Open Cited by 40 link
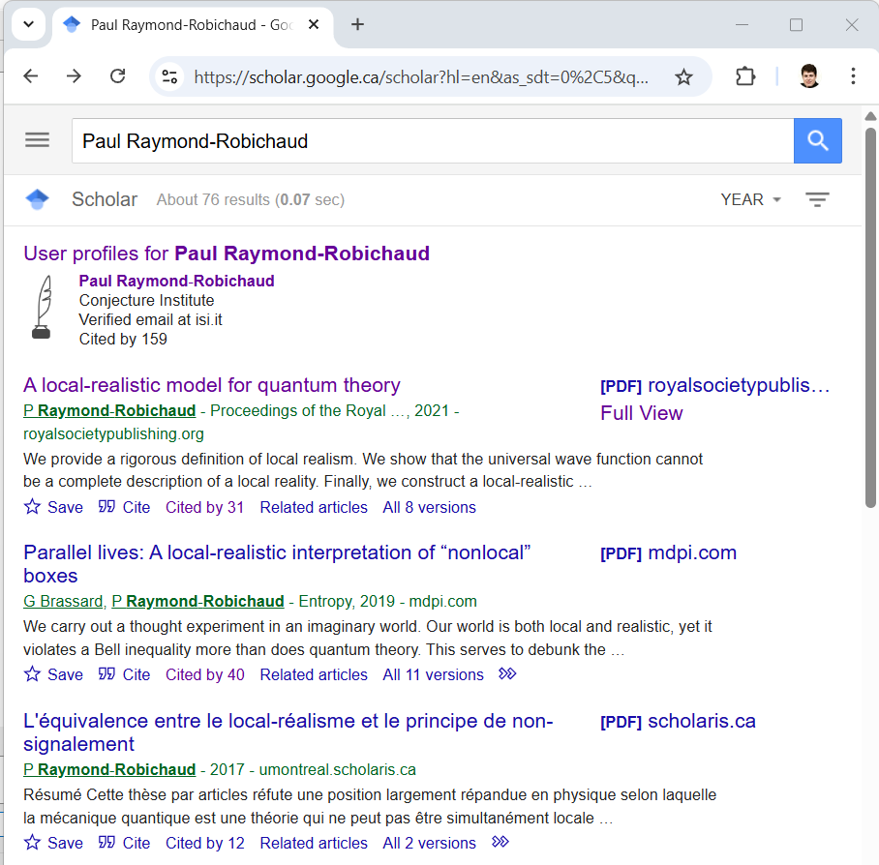This screenshot has width=879, height=865. pyautogui.click(x=204, y=674)
